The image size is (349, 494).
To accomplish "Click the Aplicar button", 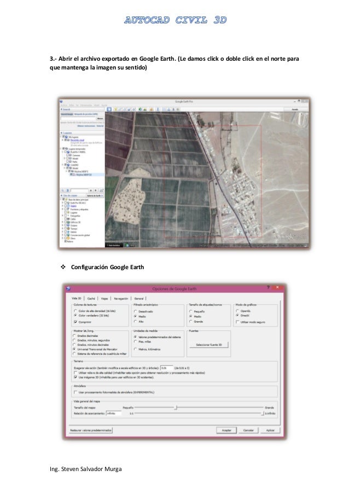I will 270,430.
